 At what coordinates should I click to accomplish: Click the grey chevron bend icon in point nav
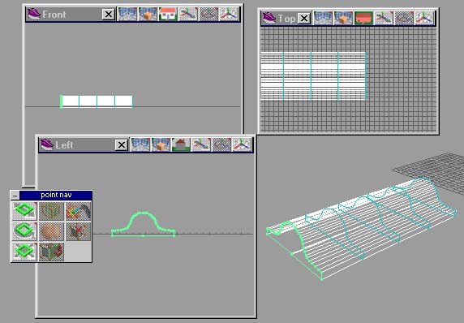pos(78,211)
